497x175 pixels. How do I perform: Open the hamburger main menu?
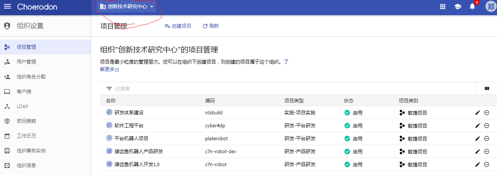tap(7, 7)
